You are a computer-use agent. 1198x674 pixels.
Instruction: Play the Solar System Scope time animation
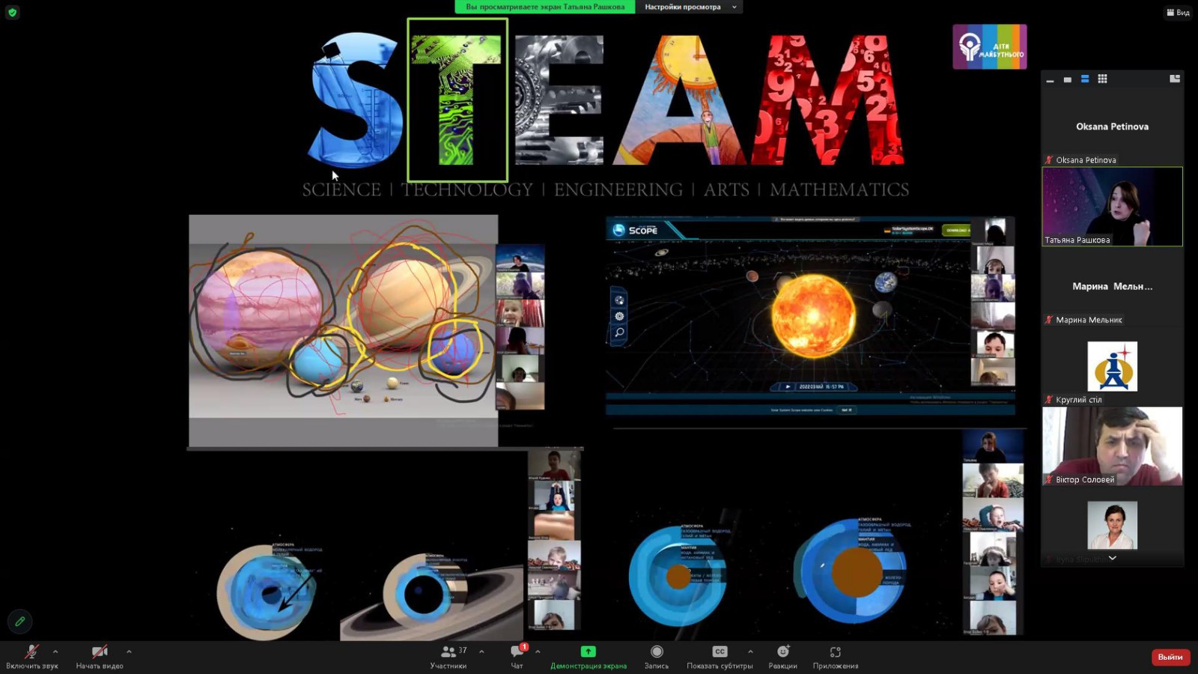pos(788,386)
